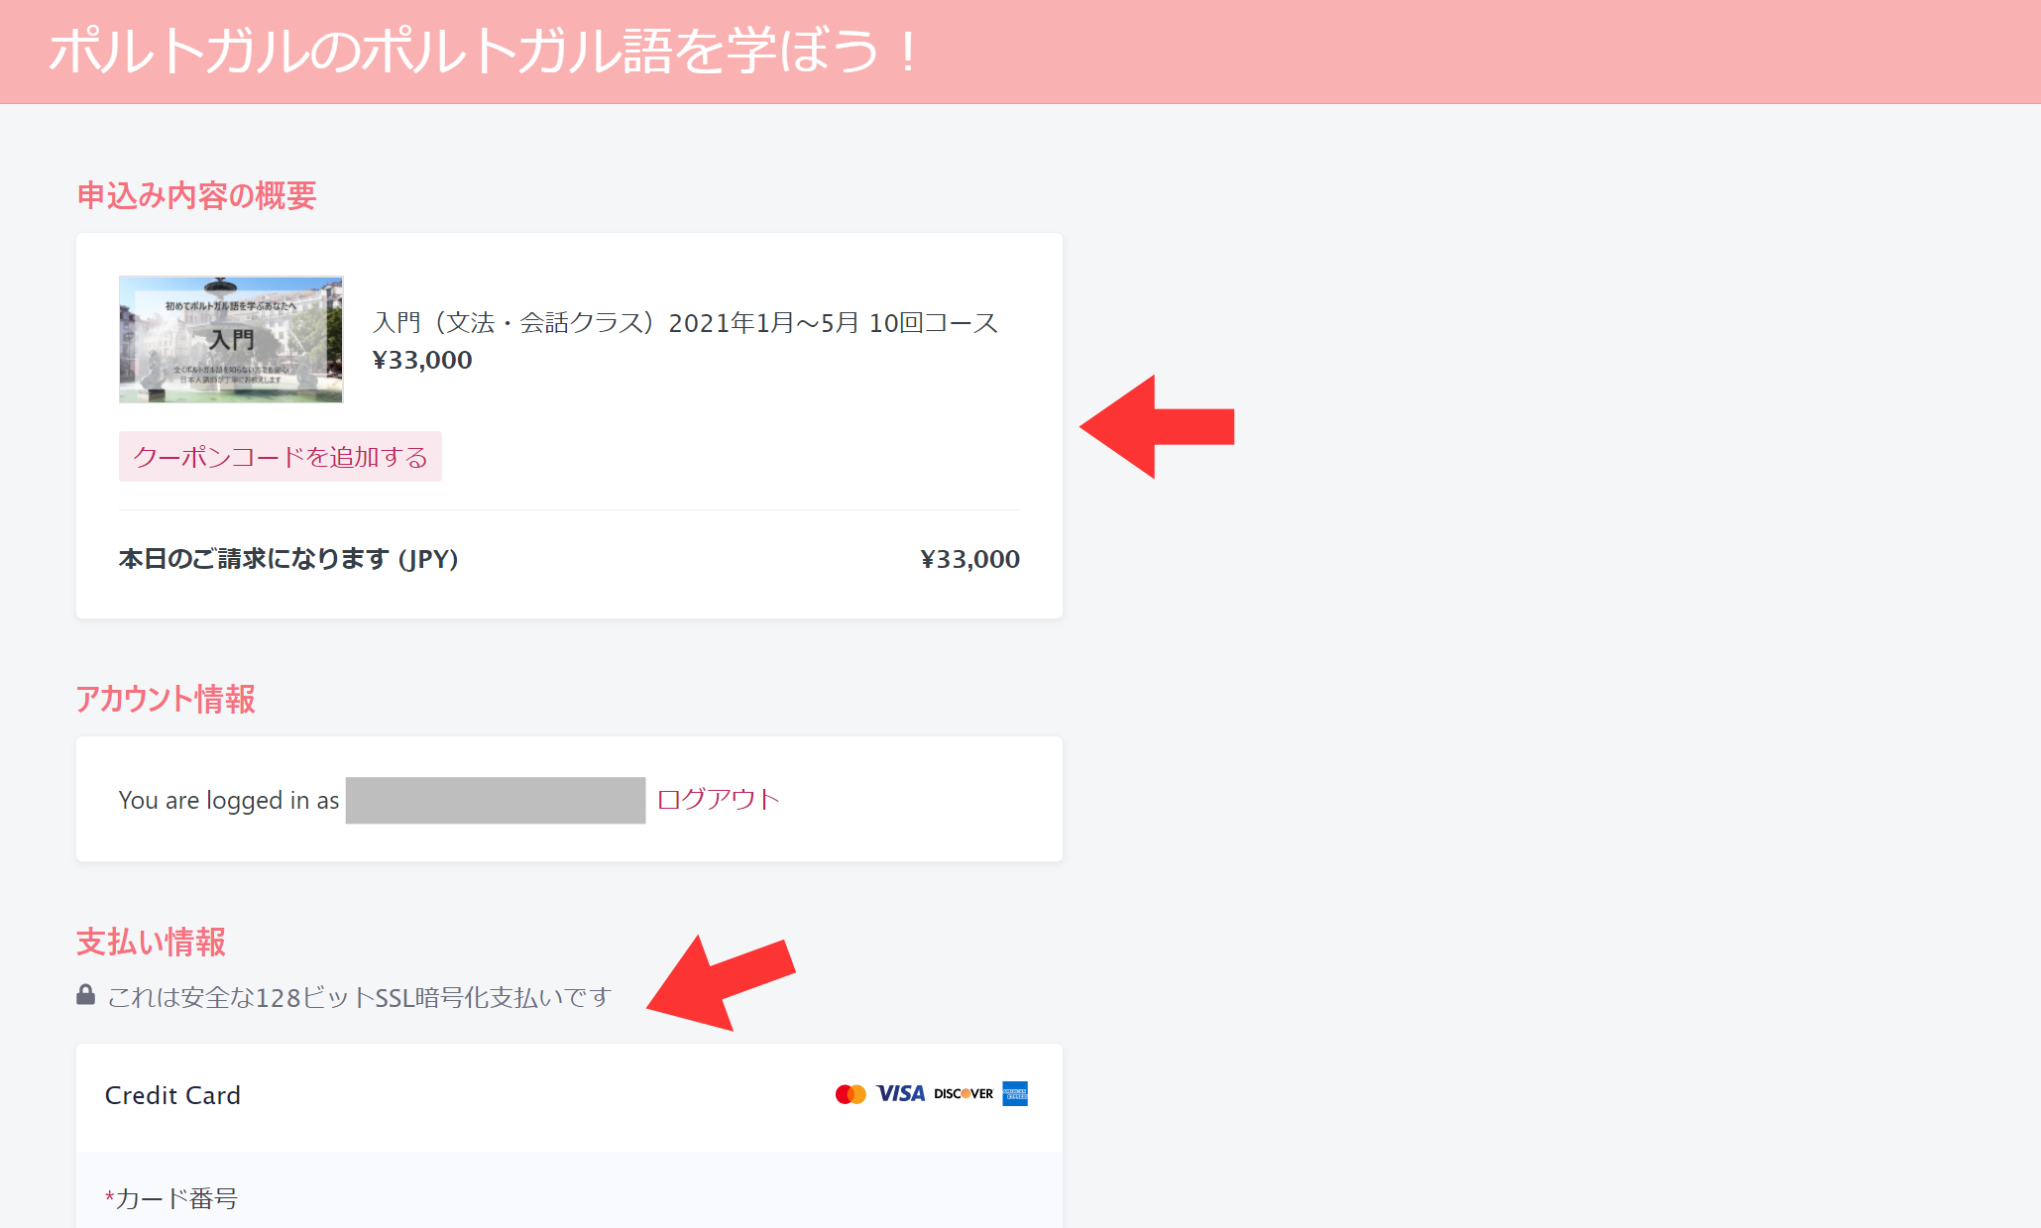Screen dimensions: 2041x1228
Task: Click the カード番号 field label
Action: click(x=171, y=1199)
